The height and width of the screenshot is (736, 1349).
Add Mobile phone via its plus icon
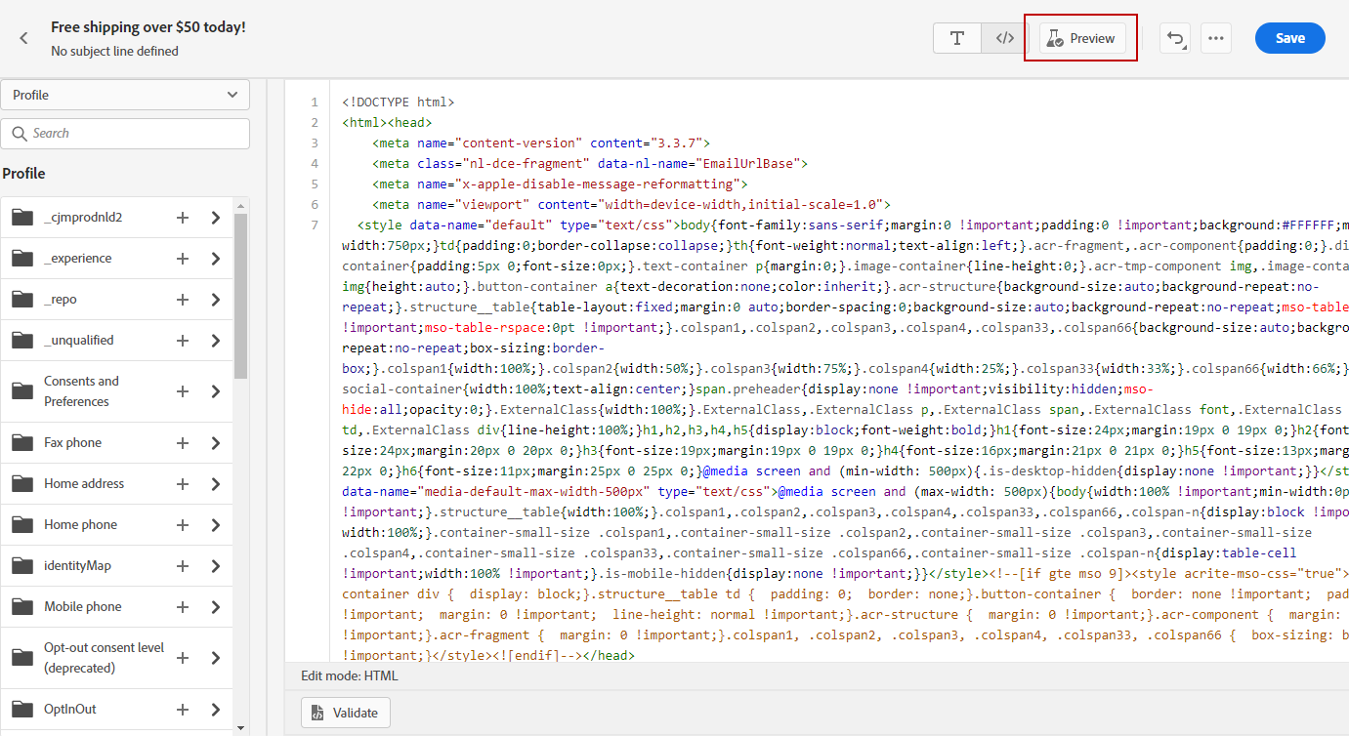[x=182, y=607]
